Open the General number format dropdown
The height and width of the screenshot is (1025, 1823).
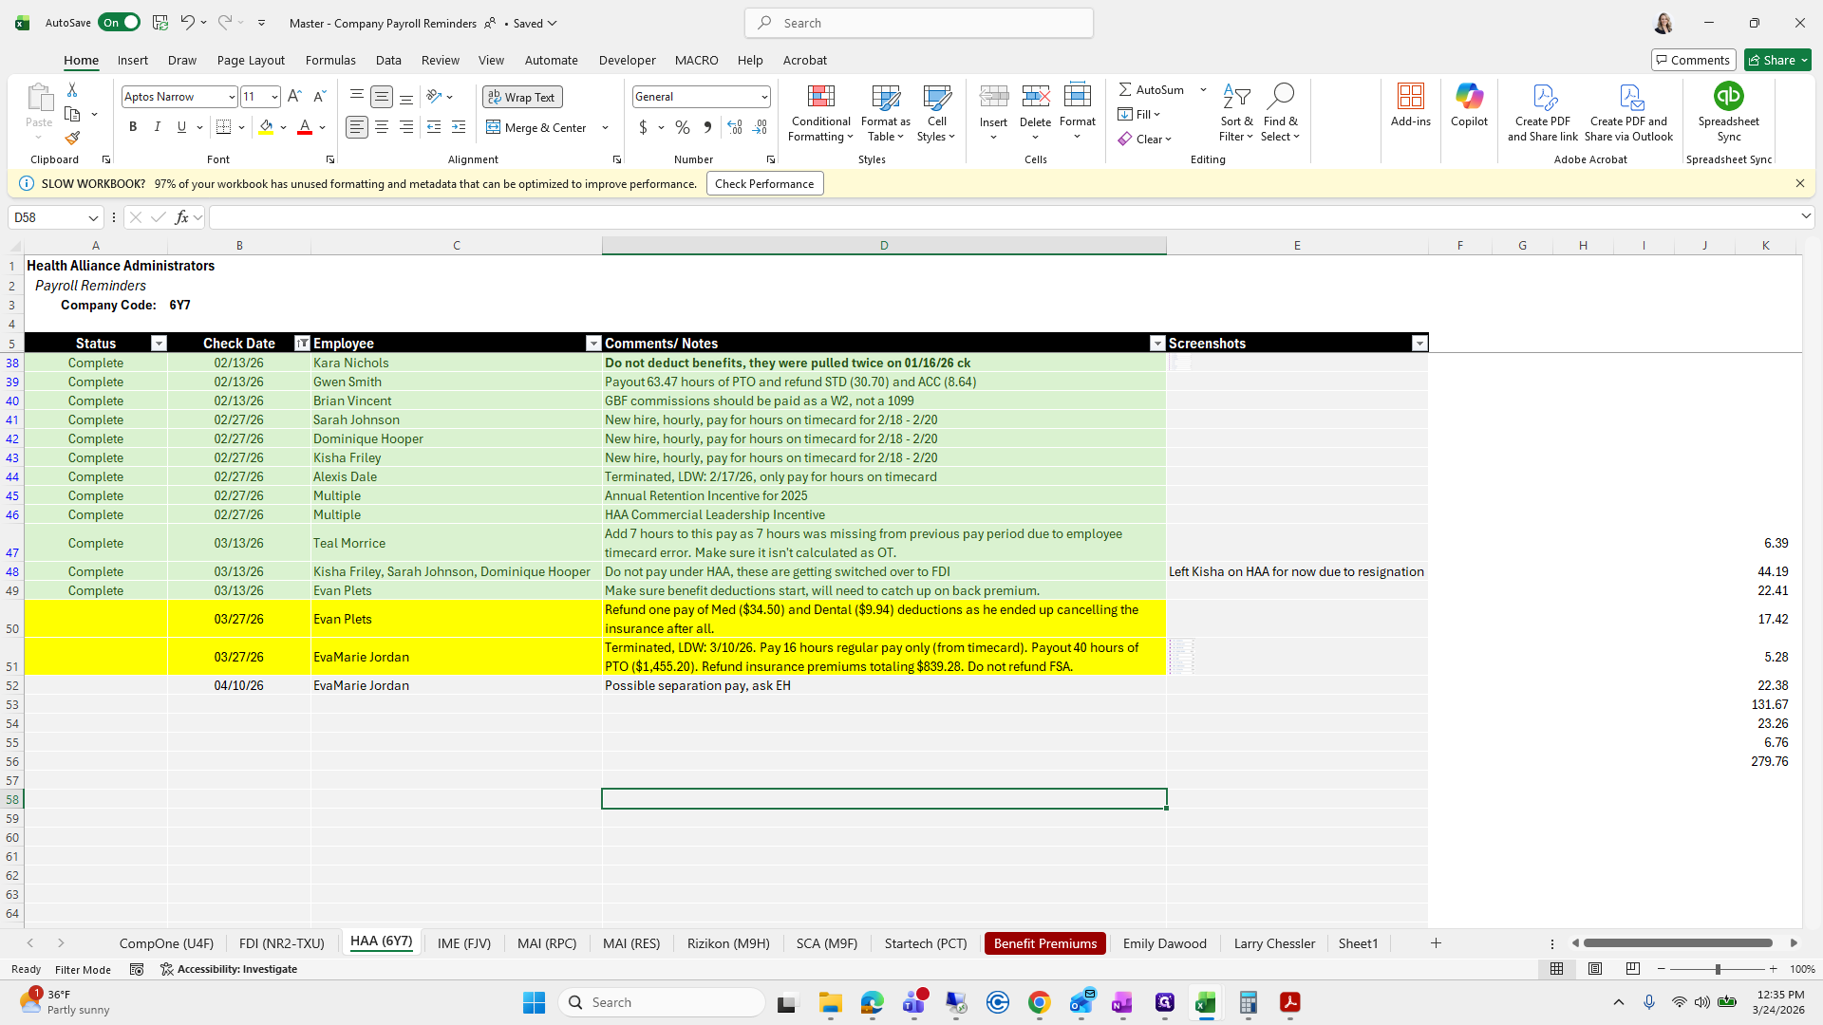[x=763, y=97]
